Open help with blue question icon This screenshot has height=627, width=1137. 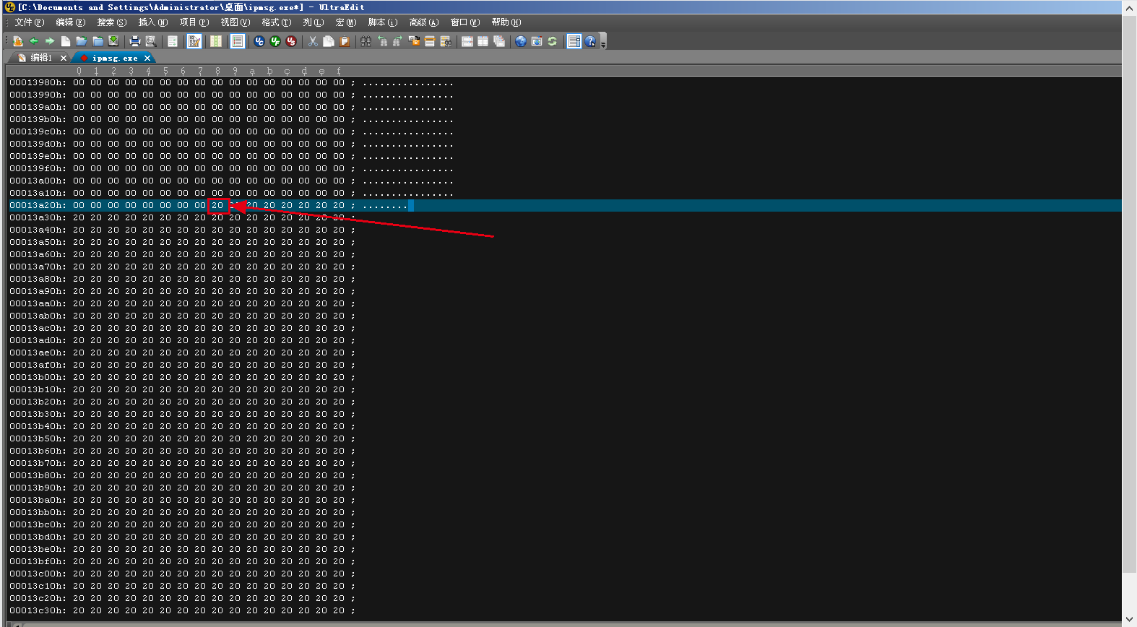[590, 41]
